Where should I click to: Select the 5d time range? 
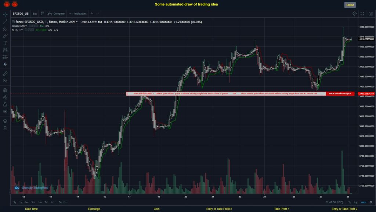point(46,202)
